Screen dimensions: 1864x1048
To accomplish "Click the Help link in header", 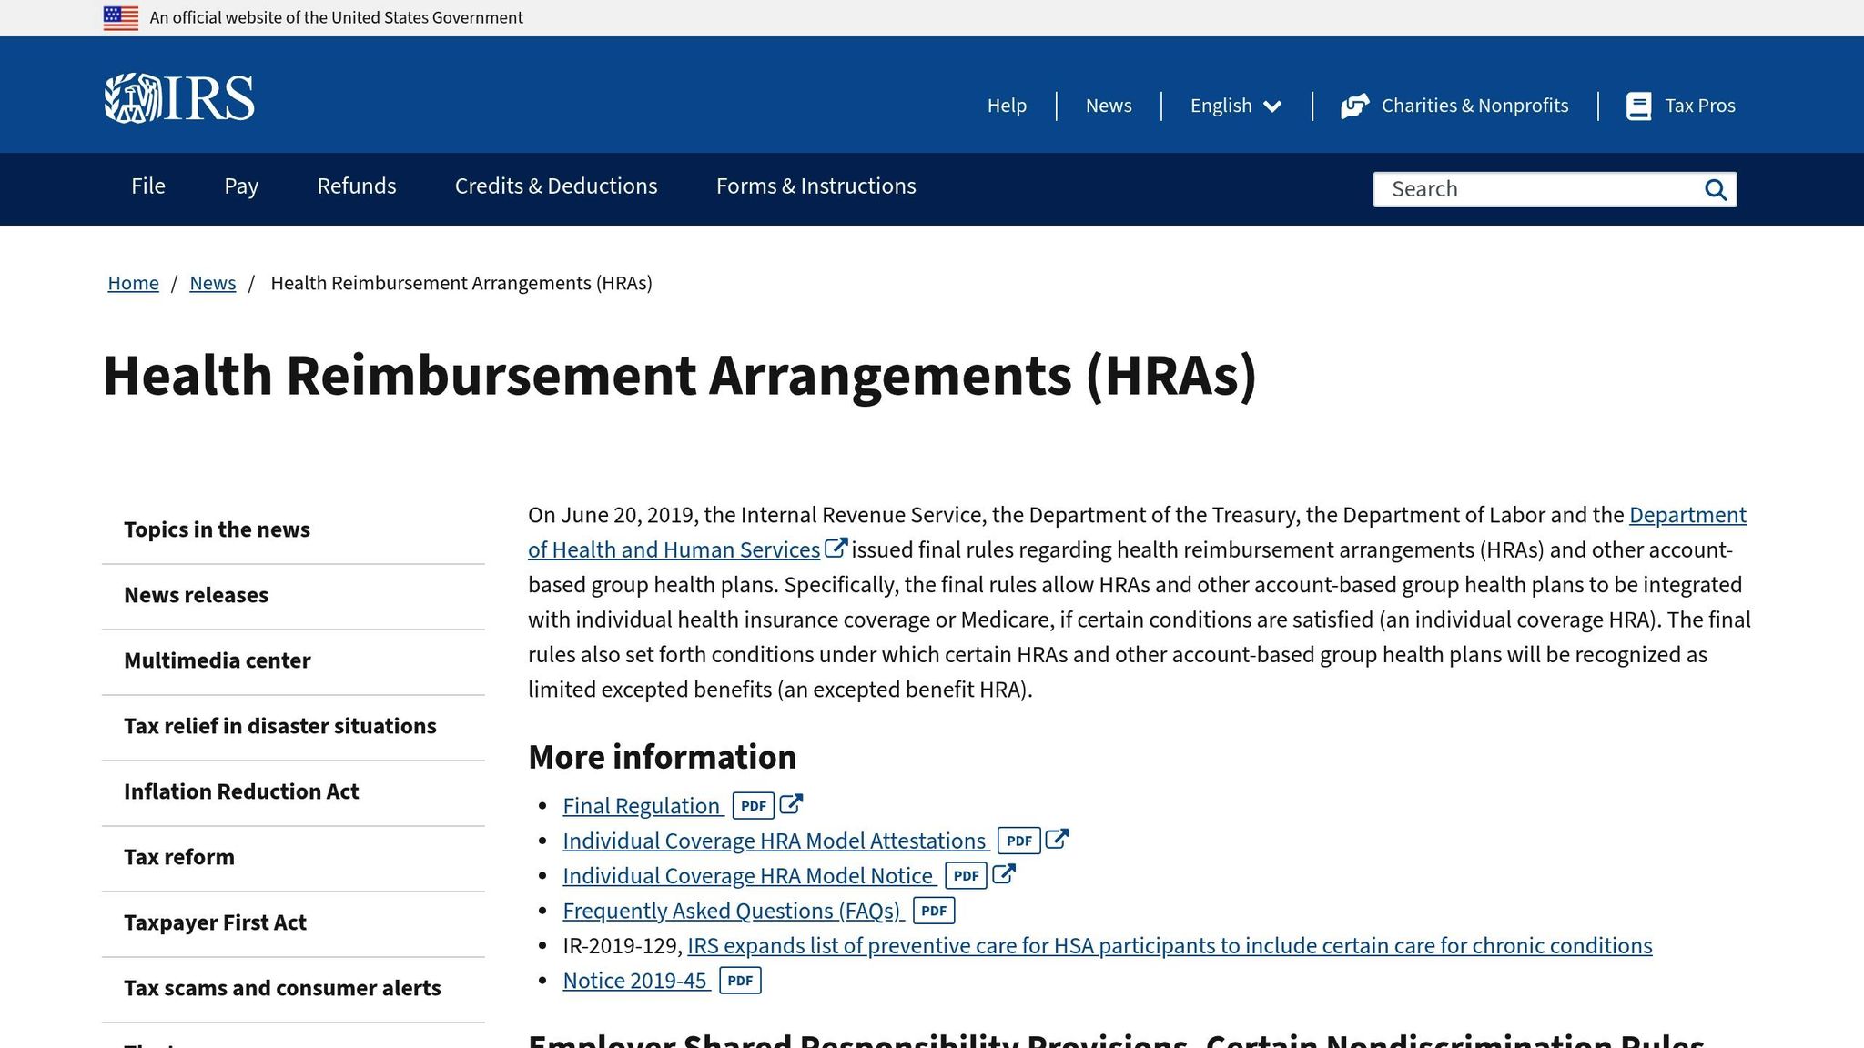I will [x=1007, y=106].
